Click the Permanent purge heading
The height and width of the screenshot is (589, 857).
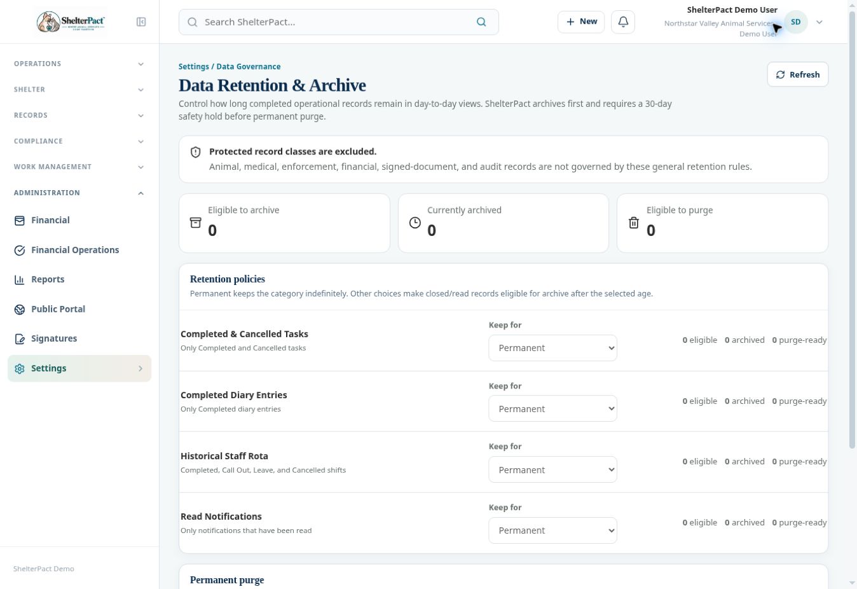[x=227, y=580]
